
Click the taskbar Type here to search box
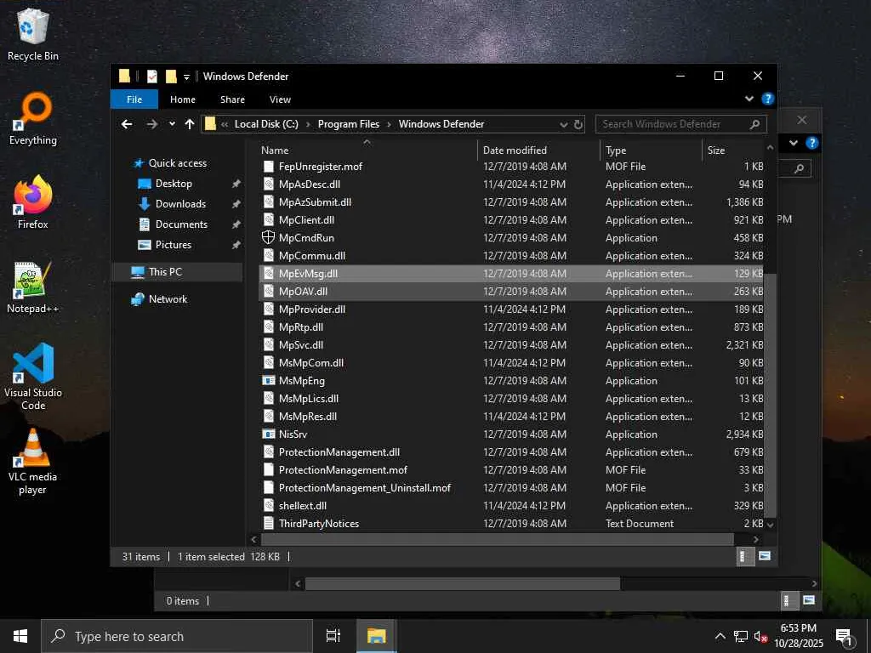tap(177, 636)
